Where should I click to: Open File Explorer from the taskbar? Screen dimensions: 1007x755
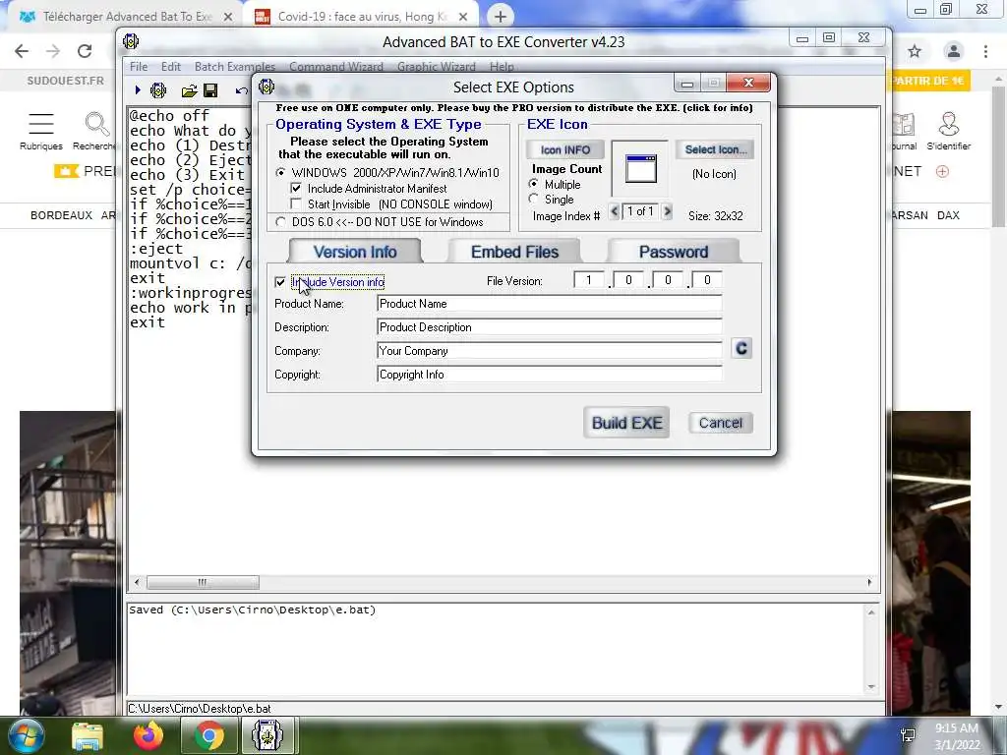point(88,735)
